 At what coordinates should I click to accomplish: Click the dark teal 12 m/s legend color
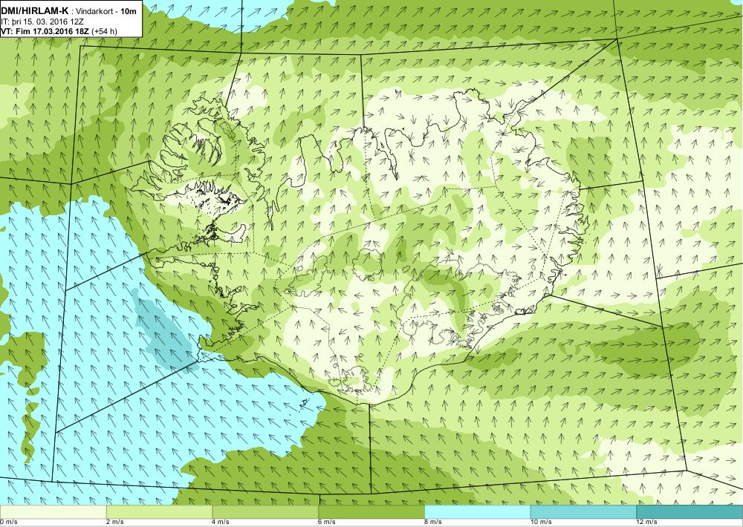click(x=690, y=512)
